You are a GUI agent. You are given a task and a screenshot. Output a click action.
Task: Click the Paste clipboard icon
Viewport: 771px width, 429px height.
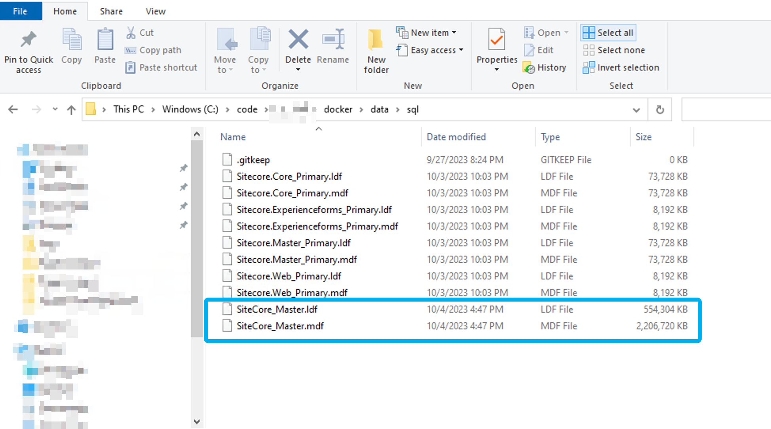click(105, 39)
